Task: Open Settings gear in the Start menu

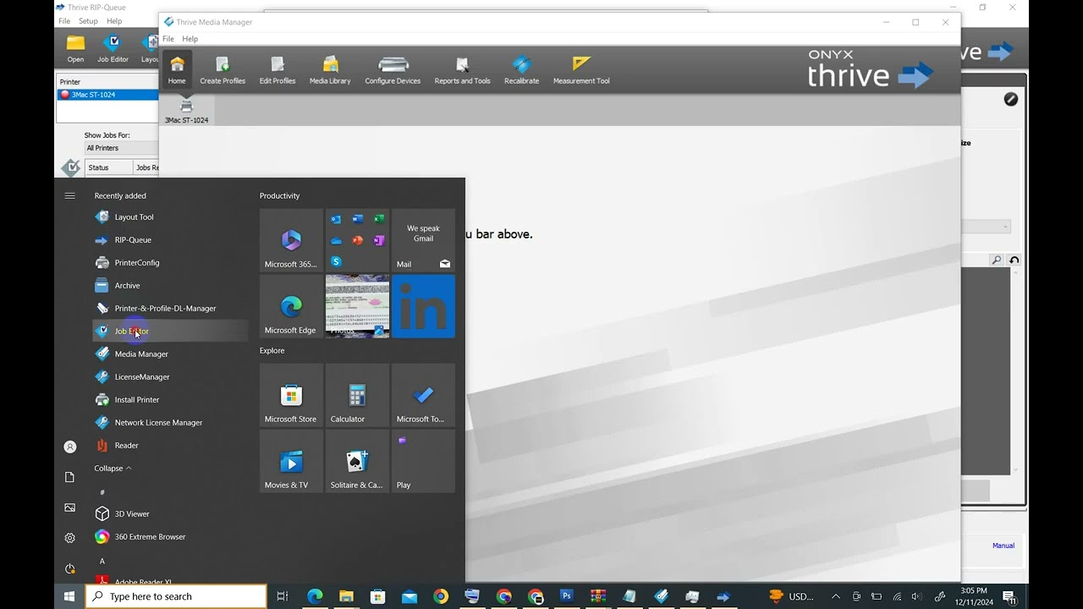Action: pyautogui.click(x=70, y=538)
